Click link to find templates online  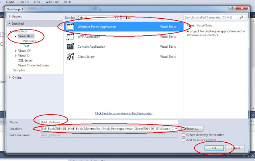tap(124, 113)
